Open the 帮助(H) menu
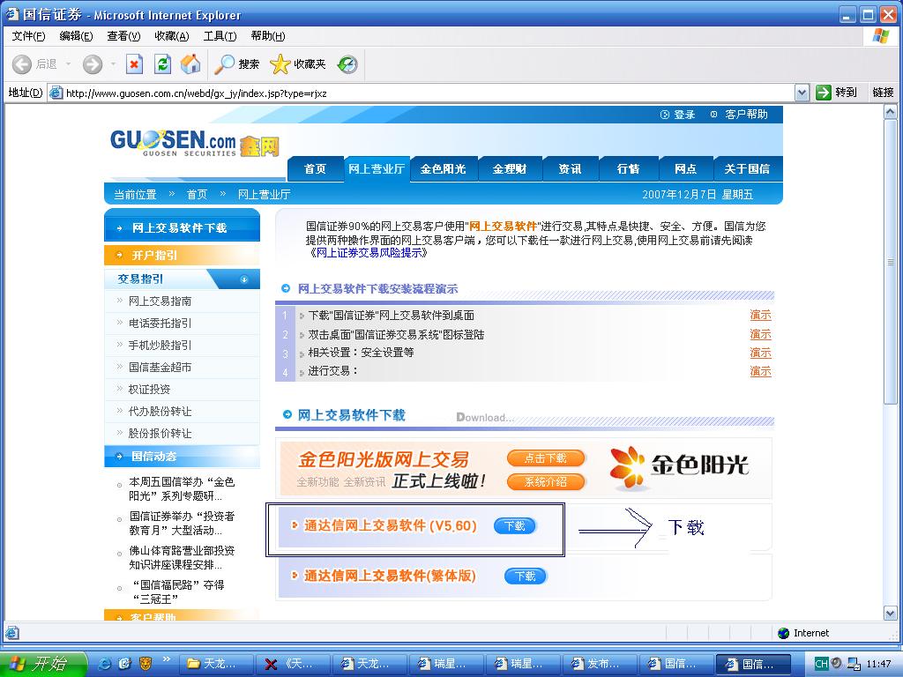This screenshot has height=677, width=903. pos(268,35)
